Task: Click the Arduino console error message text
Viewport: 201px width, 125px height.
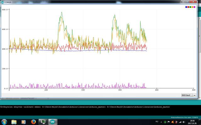Action: click(85, 107)
